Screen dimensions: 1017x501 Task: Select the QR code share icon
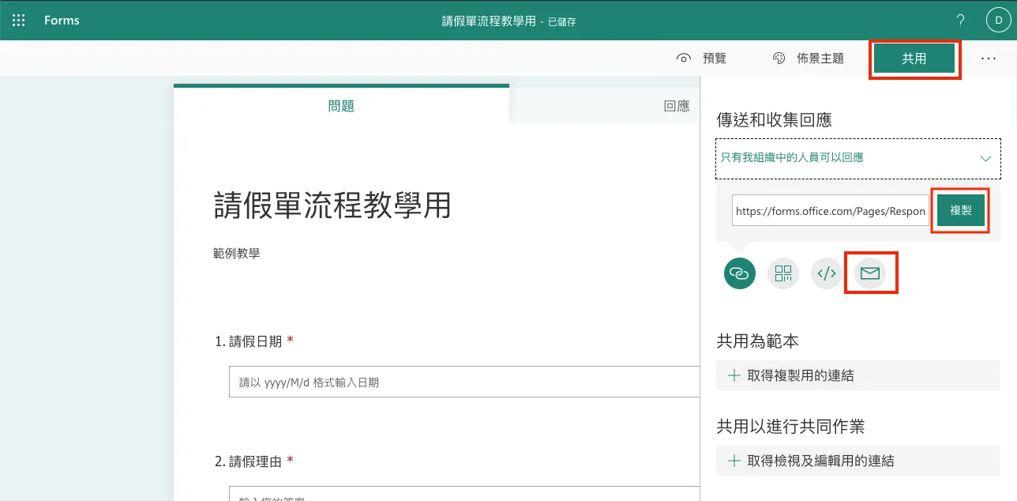pyautogui.click(x=783, y=273)
